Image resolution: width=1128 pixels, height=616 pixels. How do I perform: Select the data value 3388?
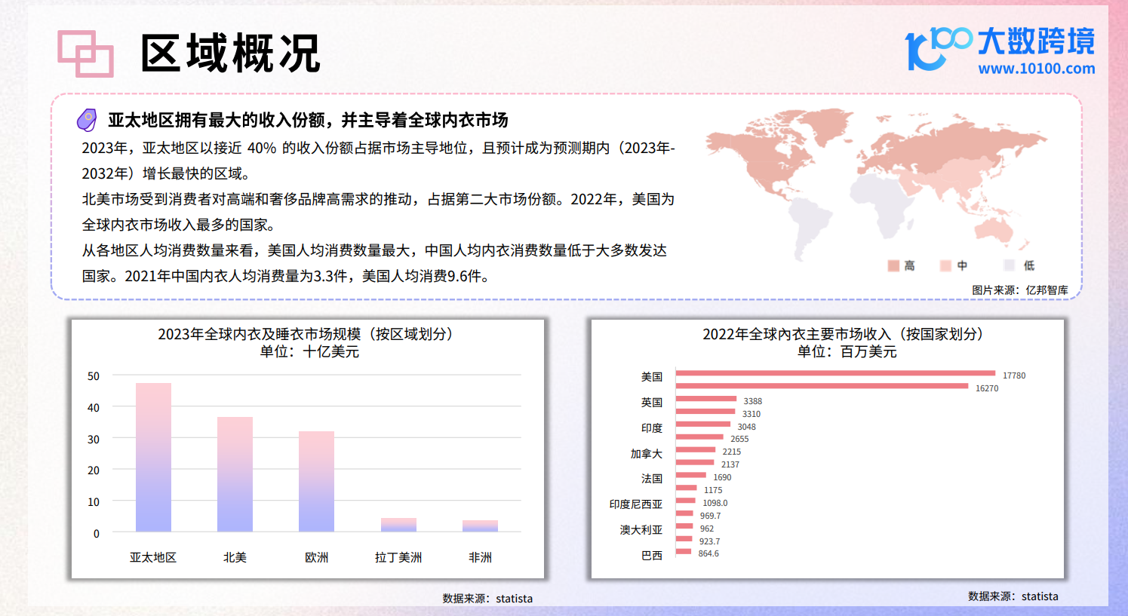click(x=753, y=401)
